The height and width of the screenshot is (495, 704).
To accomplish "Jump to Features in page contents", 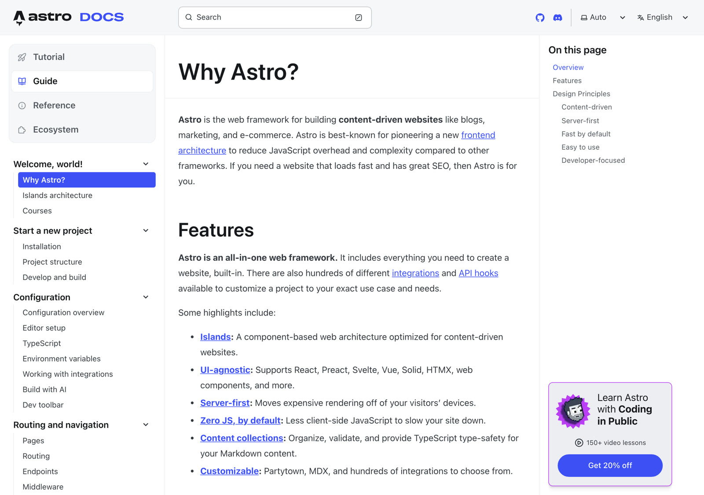I will [x=567, y=81].
